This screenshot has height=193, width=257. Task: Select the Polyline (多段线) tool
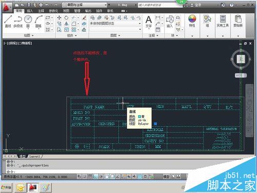(18, 21)
